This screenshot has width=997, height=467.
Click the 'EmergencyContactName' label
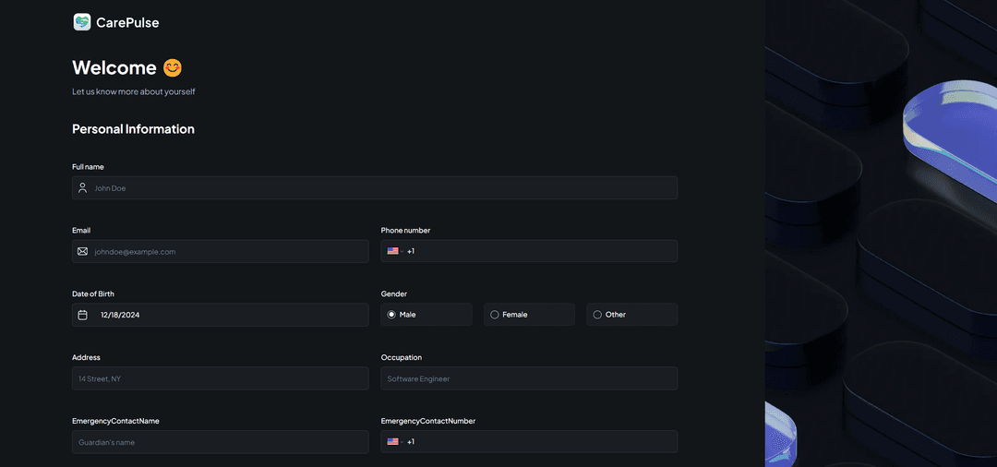(115, 421)
